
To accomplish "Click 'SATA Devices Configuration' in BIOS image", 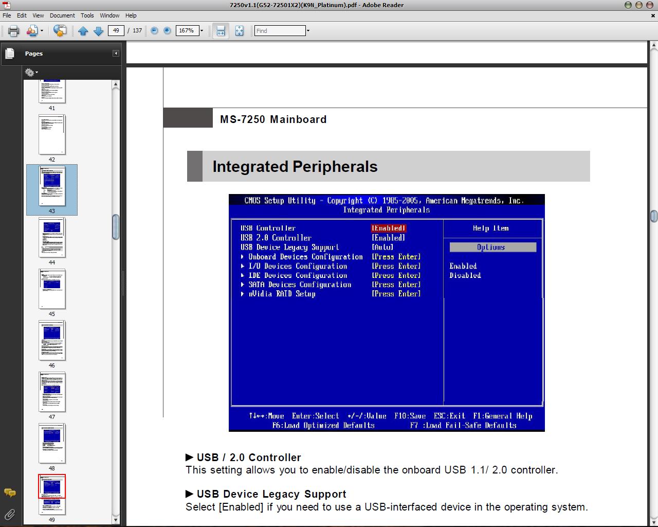I will click(x=300, y=285).
